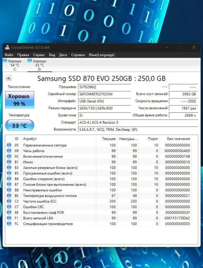Click status icon of attribute B3 row

pos(9,168)
